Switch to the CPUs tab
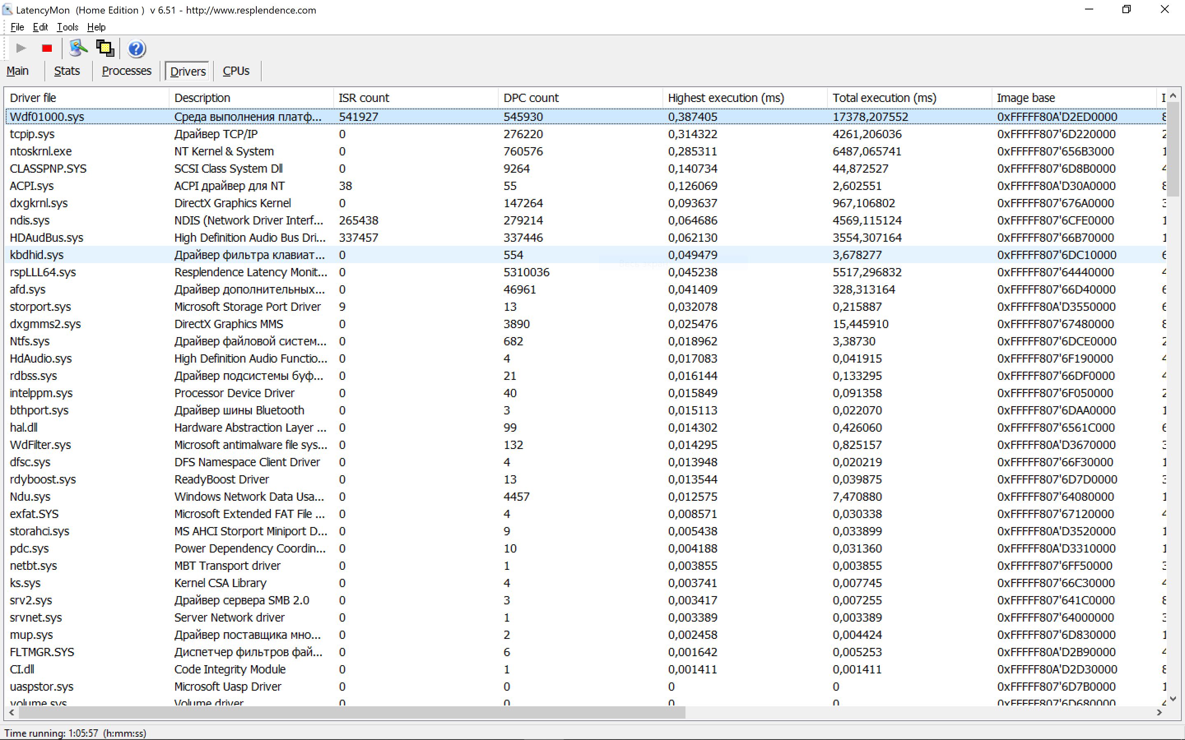The height and width of the screenshot is (740, 1185). point(236,71)
